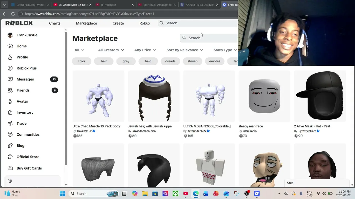355x199 pixels.
Task: Click the site info lock icon
Action: click(x=21, y=14)
